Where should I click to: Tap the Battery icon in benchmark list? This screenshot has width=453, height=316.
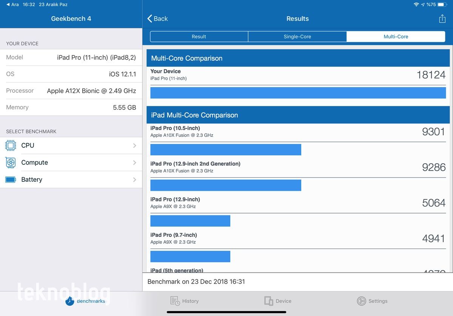pyautogui.click(x=11, y=180)
